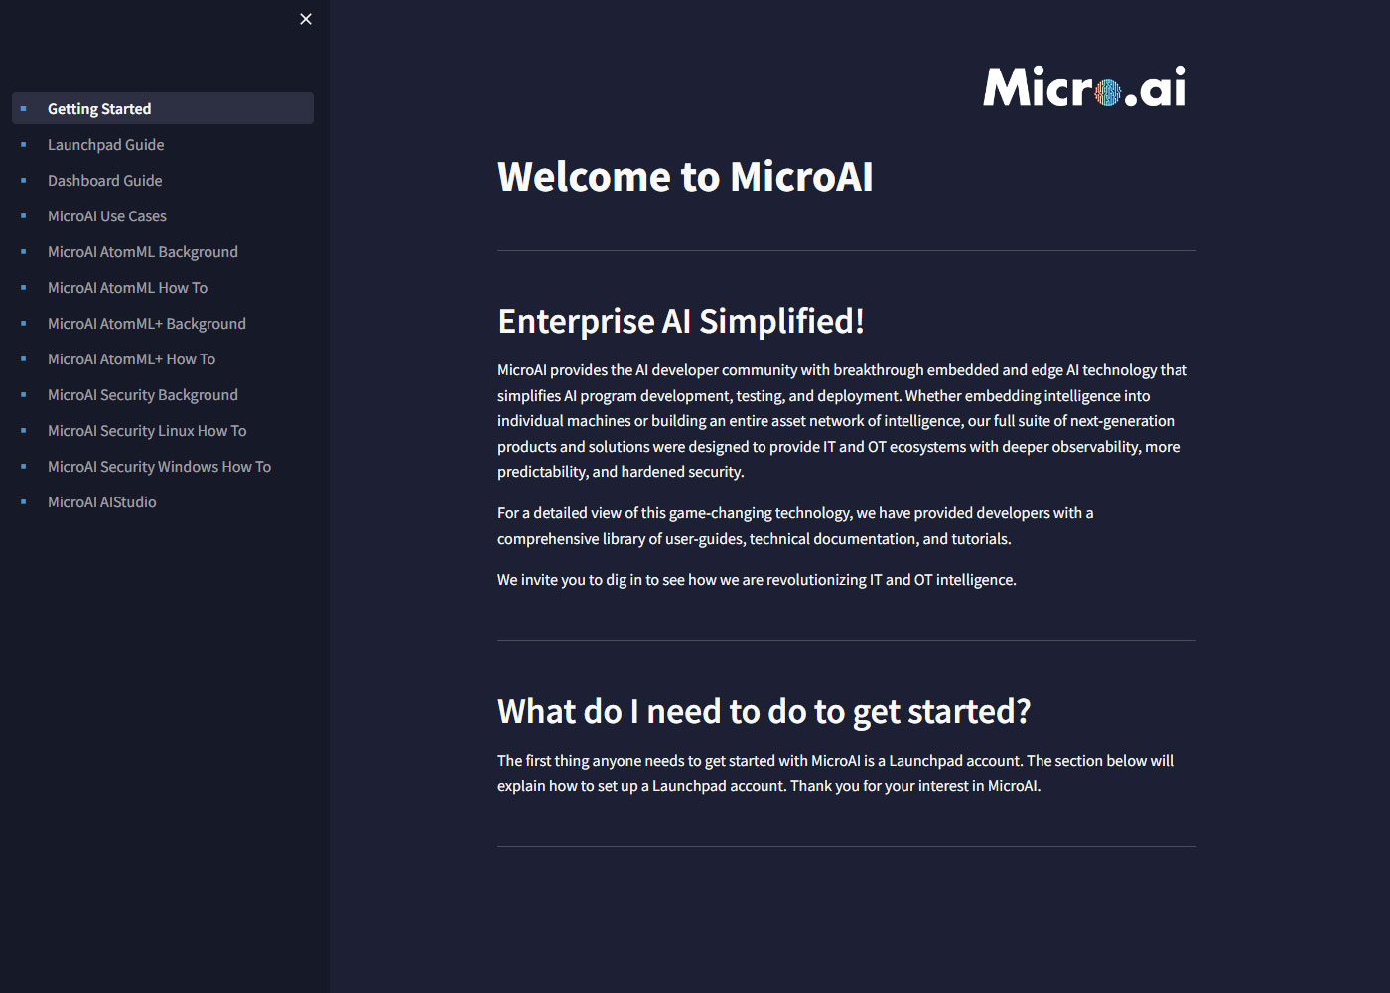The image size is (1390, 993).
Task: Click the paragraph starting 'The first thing anyone needs'
Action: click(835, 773)
